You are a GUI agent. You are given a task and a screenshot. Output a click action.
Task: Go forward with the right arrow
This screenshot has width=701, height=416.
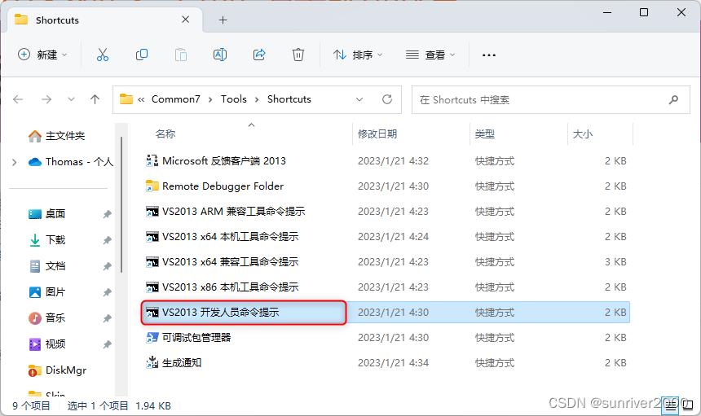coord(46,99)
